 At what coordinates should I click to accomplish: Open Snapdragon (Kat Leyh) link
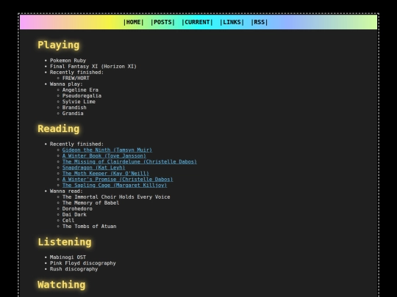93,167
